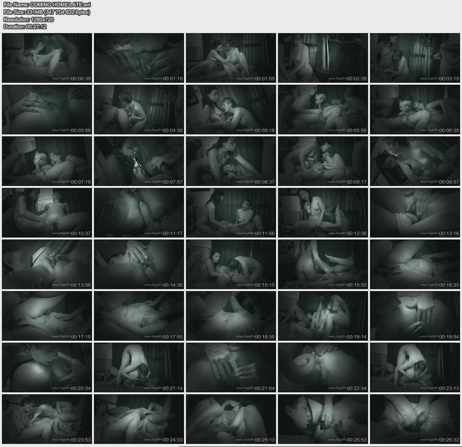The width and height of the screenshot is (462, 447).
Task: Open the thumbnail at 00:02:39
Action: [323, 58]
